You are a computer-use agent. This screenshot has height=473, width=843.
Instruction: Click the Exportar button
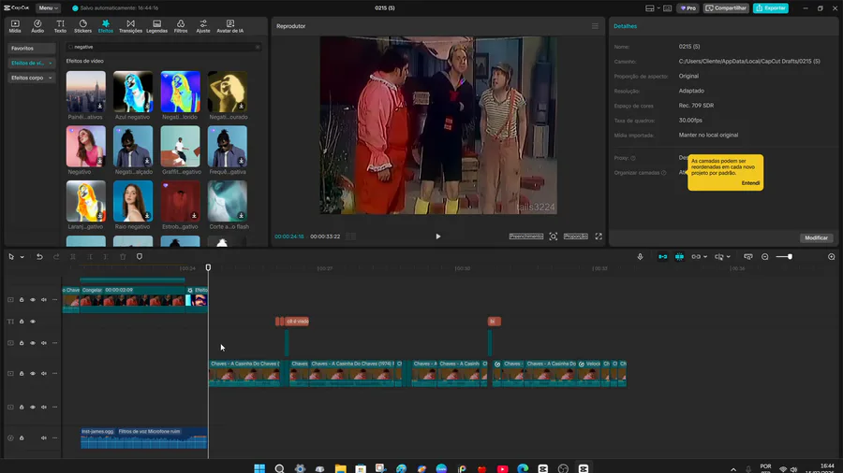770,7
